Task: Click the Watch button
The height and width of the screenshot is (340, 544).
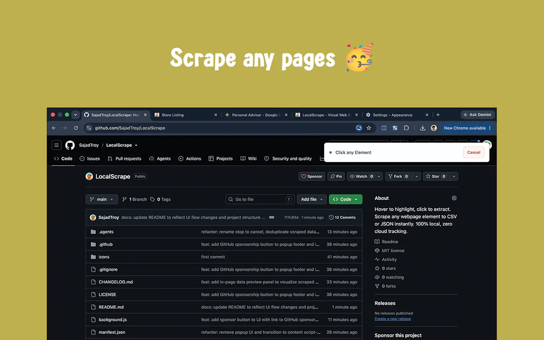Action: 361,176
